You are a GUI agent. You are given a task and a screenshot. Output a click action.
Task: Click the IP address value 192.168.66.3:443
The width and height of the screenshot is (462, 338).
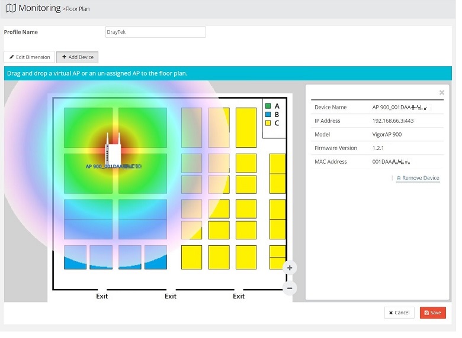click(x=393, y=121)
